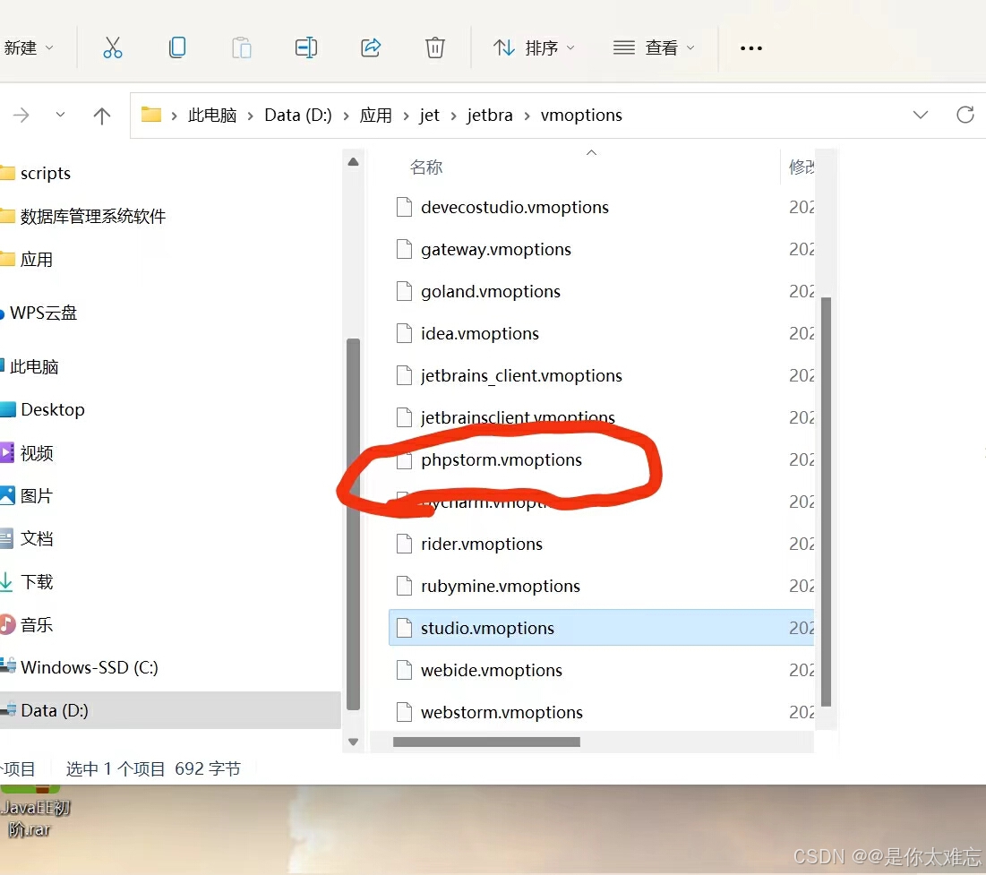Expand chevron after 应用 in breadcrumb
The image size is (986, 875).
click(407, 116)
